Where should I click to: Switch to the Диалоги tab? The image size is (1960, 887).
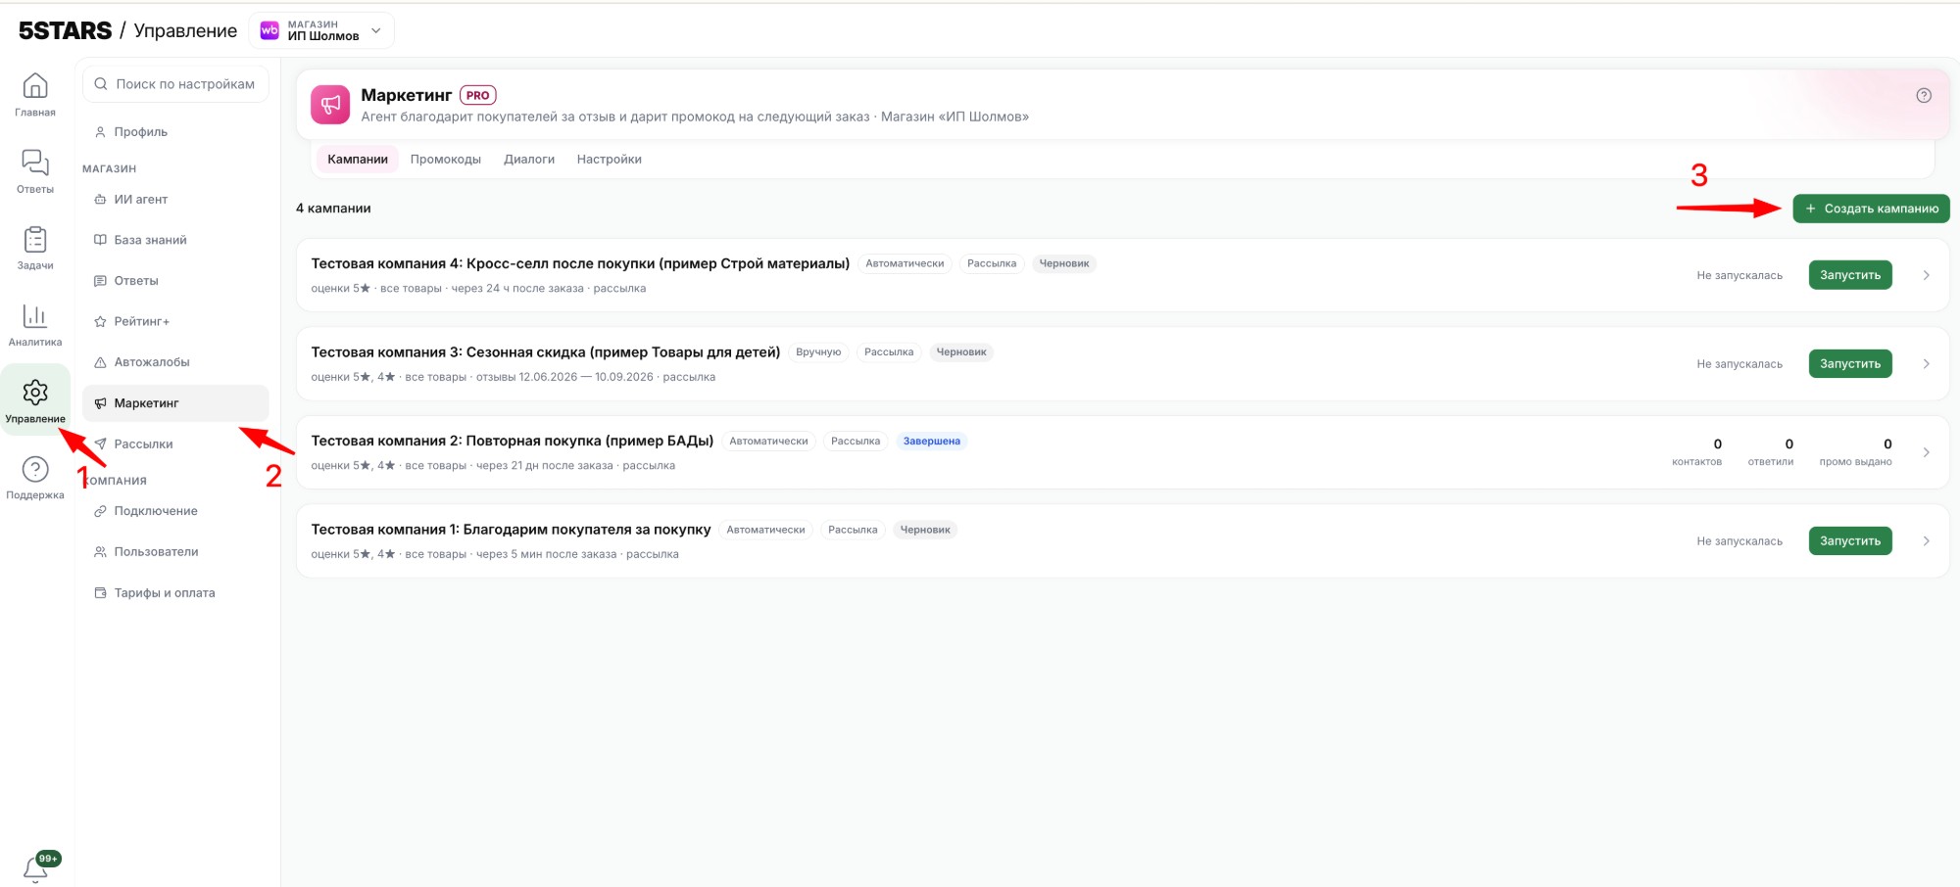[529, 160]
